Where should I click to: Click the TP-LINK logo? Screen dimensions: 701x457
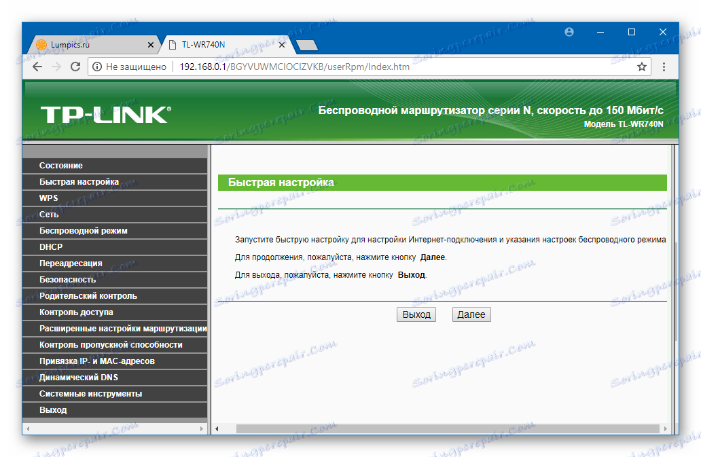106,115
